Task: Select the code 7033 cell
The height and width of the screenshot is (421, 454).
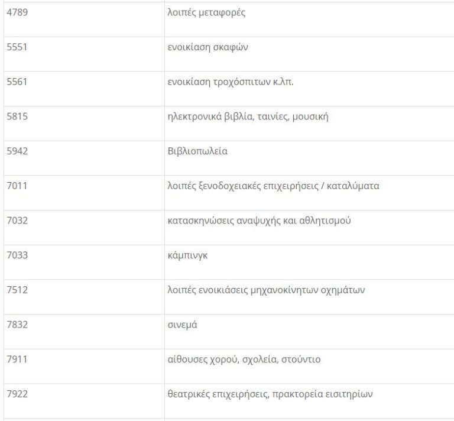Action: (x=17, y=255)
